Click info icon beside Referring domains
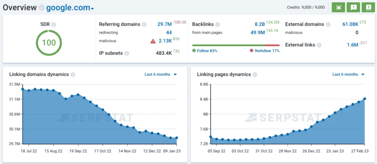377x164 pixels. point(144,25)
